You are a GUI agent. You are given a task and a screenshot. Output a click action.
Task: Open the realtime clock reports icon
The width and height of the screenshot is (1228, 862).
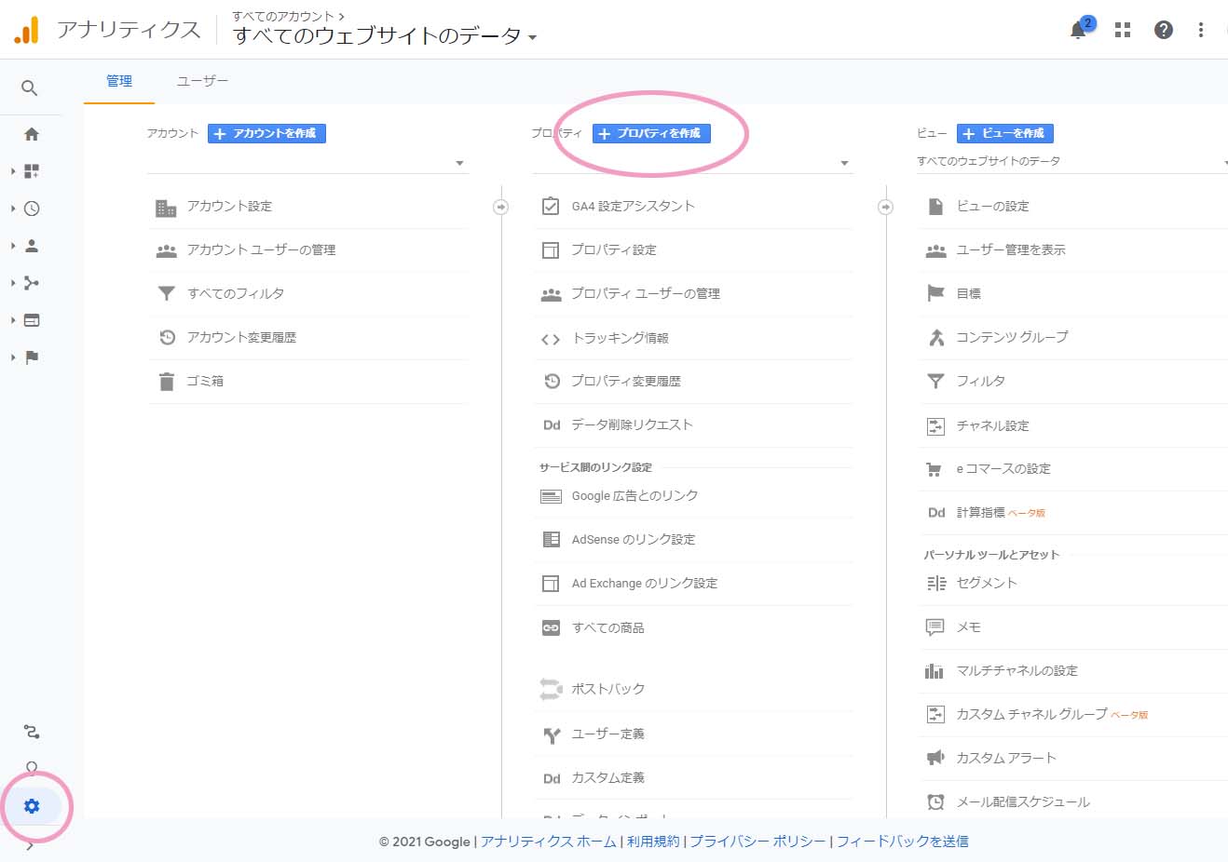click(x=32, y=209)
